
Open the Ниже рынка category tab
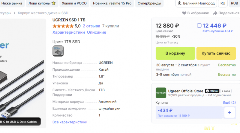pyautogui.click(x=12, y=3)
